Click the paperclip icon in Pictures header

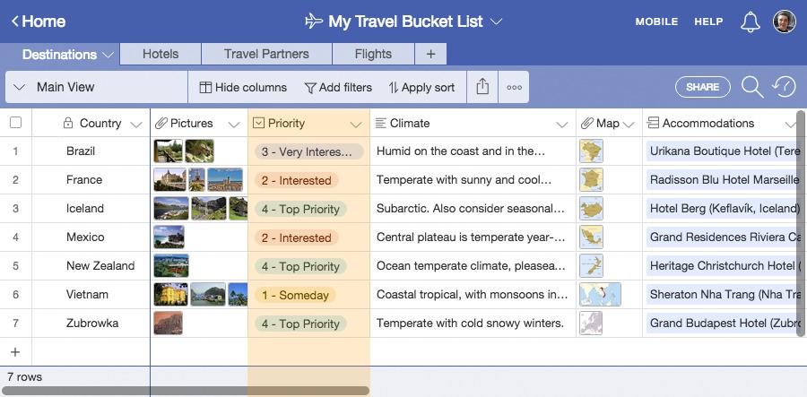pos(161,123)
